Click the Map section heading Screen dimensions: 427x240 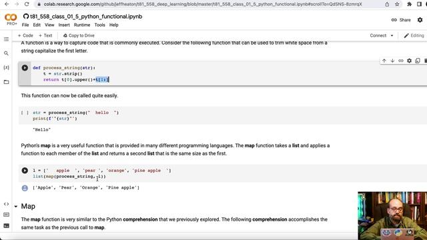pos(28,207)
